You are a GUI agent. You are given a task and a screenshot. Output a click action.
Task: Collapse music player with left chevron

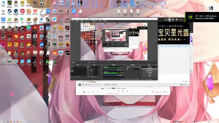coord(79,92)
